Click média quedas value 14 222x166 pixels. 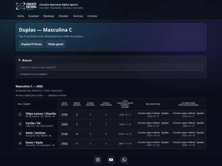coord(77,134)
